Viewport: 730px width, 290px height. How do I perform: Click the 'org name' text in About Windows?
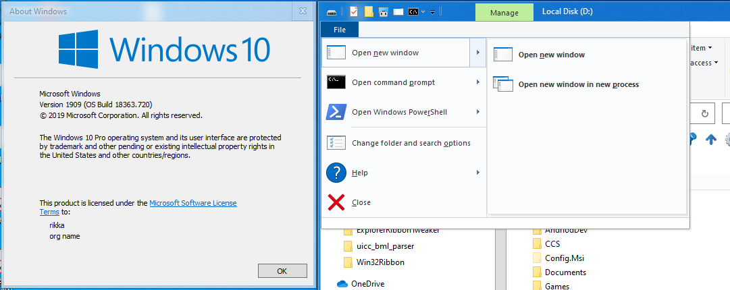(x=65, y=236)
